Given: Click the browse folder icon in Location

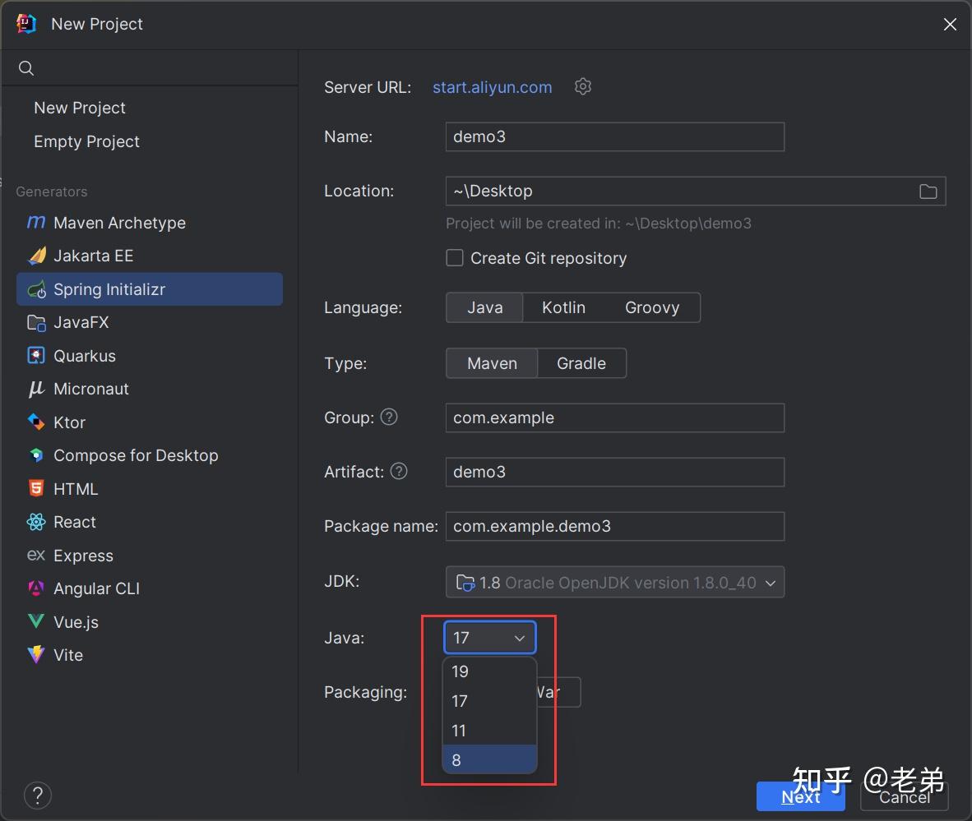Looking at the screenshot, I should 928,191.
